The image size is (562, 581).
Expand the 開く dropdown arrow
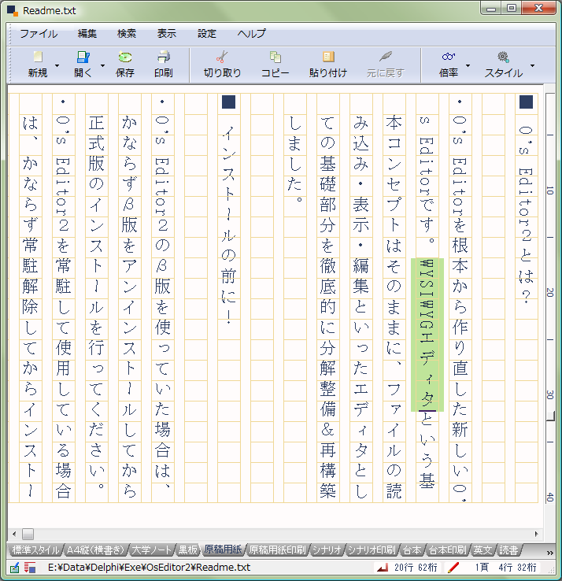[102, 65]
